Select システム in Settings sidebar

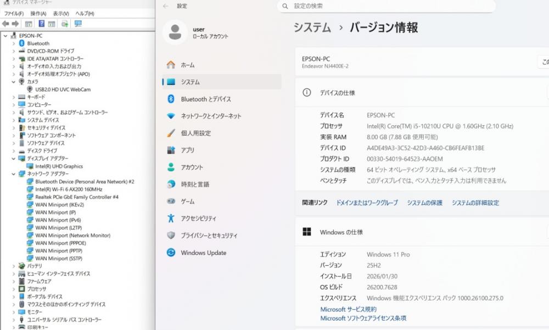tap(222, 82)
